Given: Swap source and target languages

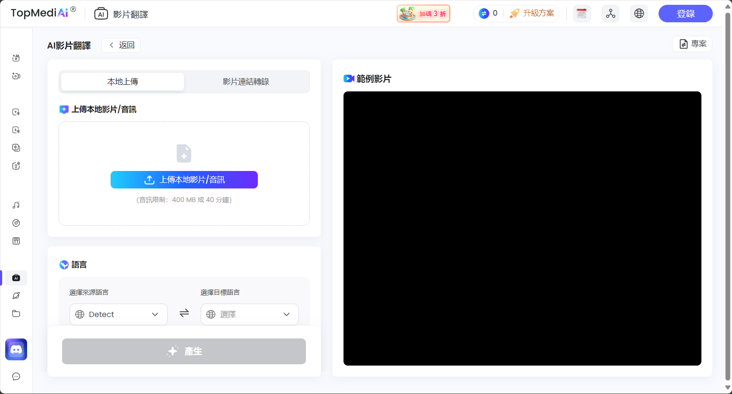Looking at the screenshot, I should 184,313.
